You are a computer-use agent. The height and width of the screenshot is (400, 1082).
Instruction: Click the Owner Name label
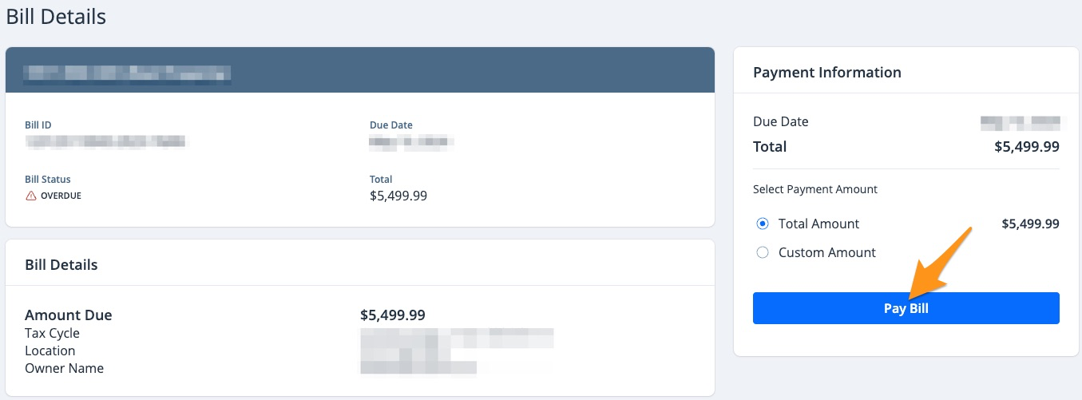(x=65, y=368)
